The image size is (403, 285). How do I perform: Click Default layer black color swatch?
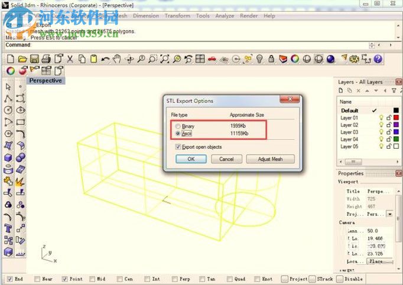click(396, 110)
